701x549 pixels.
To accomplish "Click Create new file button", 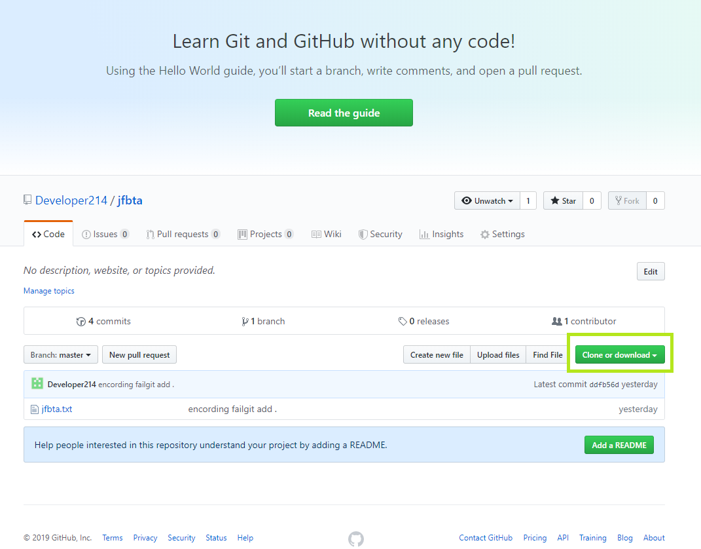I will click(x=437, y=355).
